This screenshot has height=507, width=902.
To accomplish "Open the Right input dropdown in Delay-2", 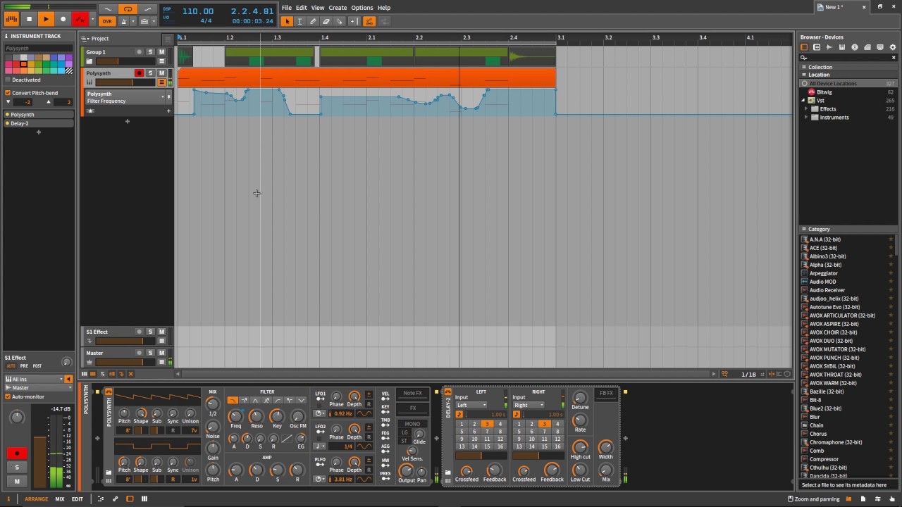I will [x=529, y=406].
